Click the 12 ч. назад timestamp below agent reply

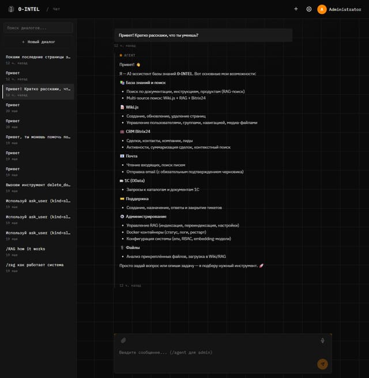click(x=130, y=286)
